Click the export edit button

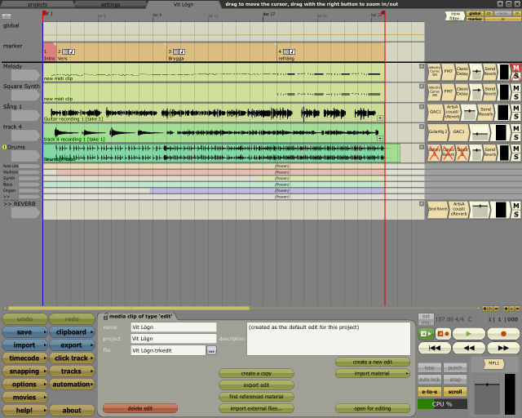[x=256, y=385]
